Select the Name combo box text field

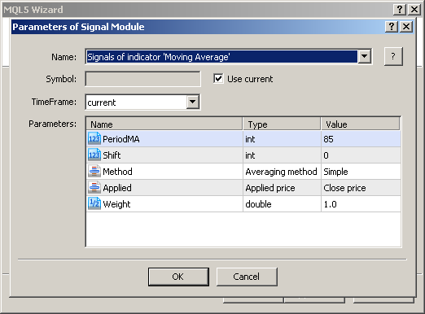click(221, 57)
